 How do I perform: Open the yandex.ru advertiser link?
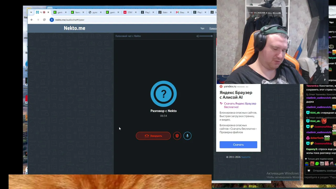(230, 86)
